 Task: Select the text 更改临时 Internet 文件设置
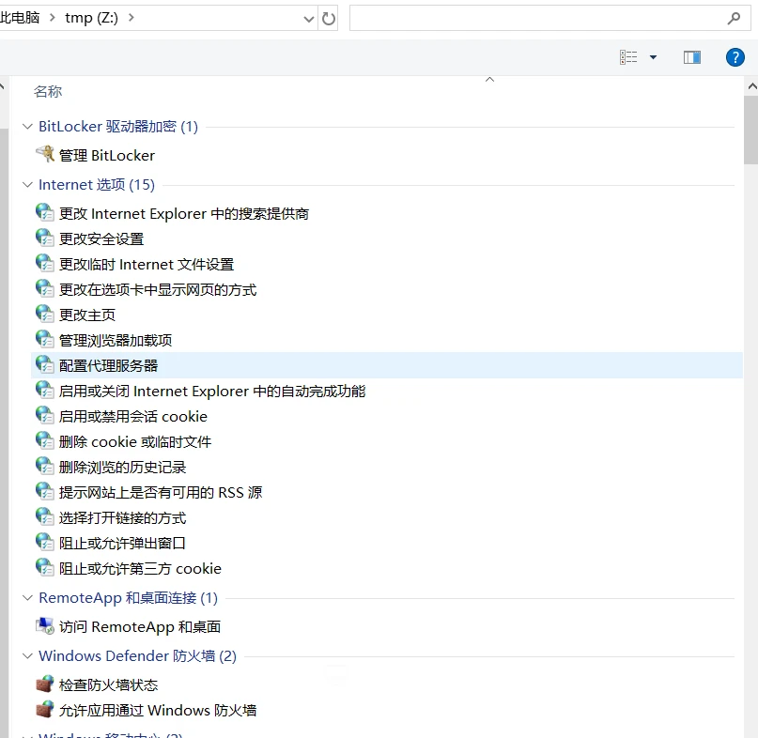[x=147, y=265]
